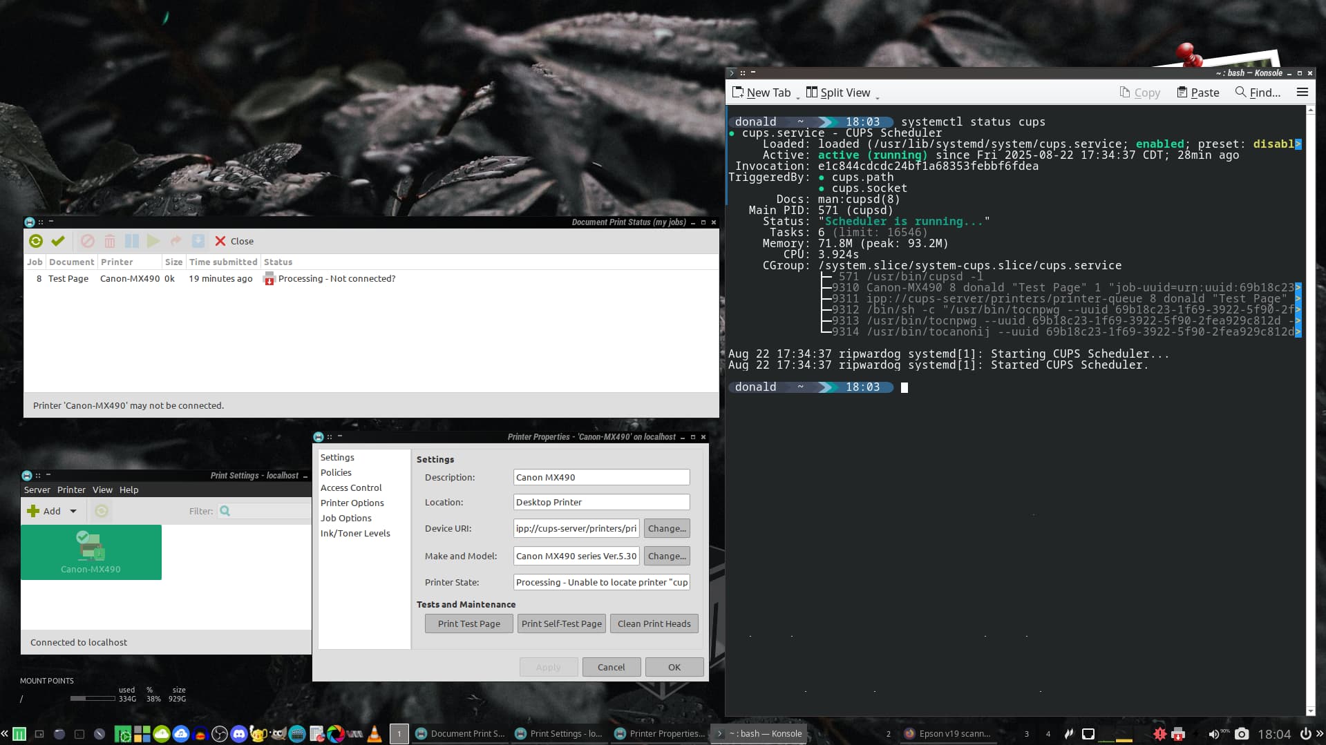
Task: Launch Discord from the taskbar
Action: coord(239,734)
